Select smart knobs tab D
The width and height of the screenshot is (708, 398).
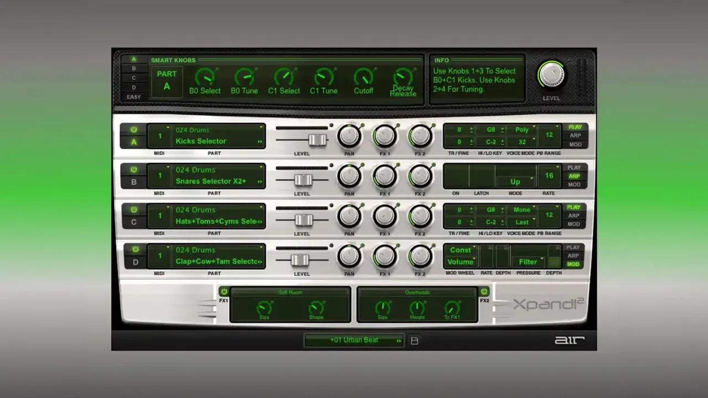click(x=133, y=87)
